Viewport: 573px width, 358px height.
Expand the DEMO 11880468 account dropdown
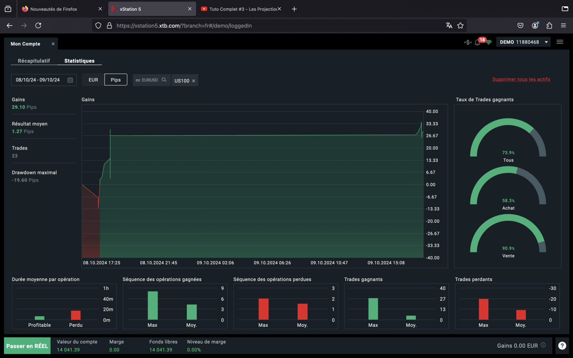click(x=523, y=42)
